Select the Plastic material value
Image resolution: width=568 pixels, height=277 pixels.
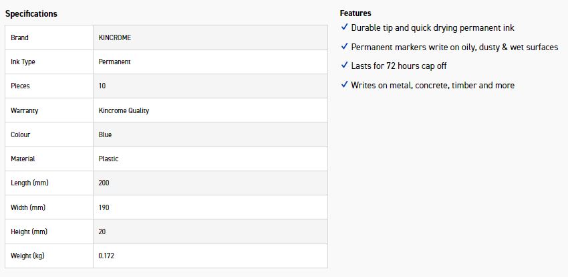click(108, 159)
